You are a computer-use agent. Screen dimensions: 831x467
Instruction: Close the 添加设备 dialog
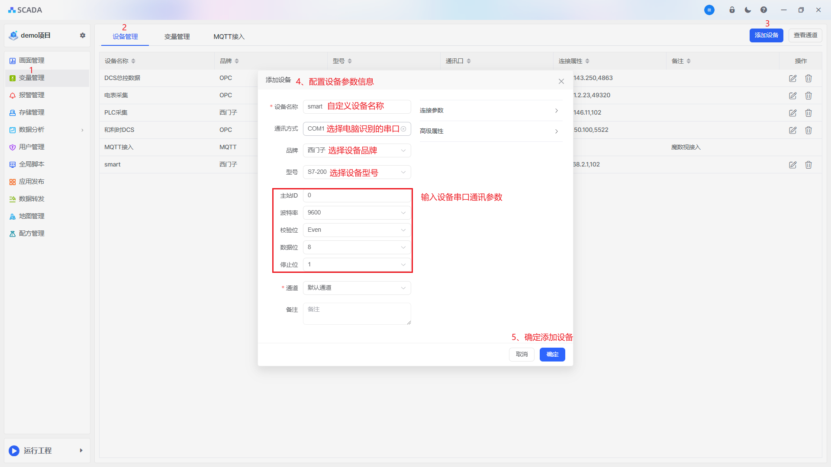click(561, 81)
